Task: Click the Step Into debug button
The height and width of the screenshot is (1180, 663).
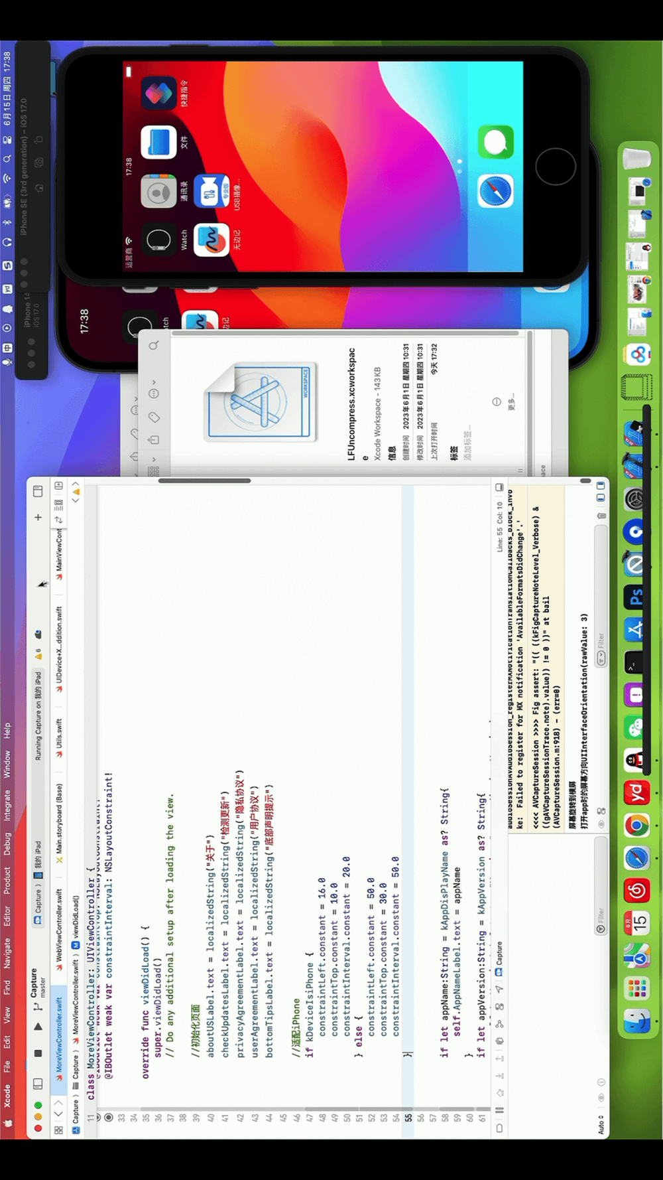Action: (499, 1075)
